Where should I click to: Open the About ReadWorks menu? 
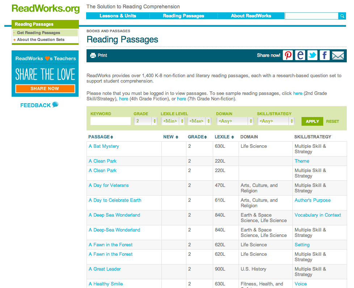click(251, 16)
